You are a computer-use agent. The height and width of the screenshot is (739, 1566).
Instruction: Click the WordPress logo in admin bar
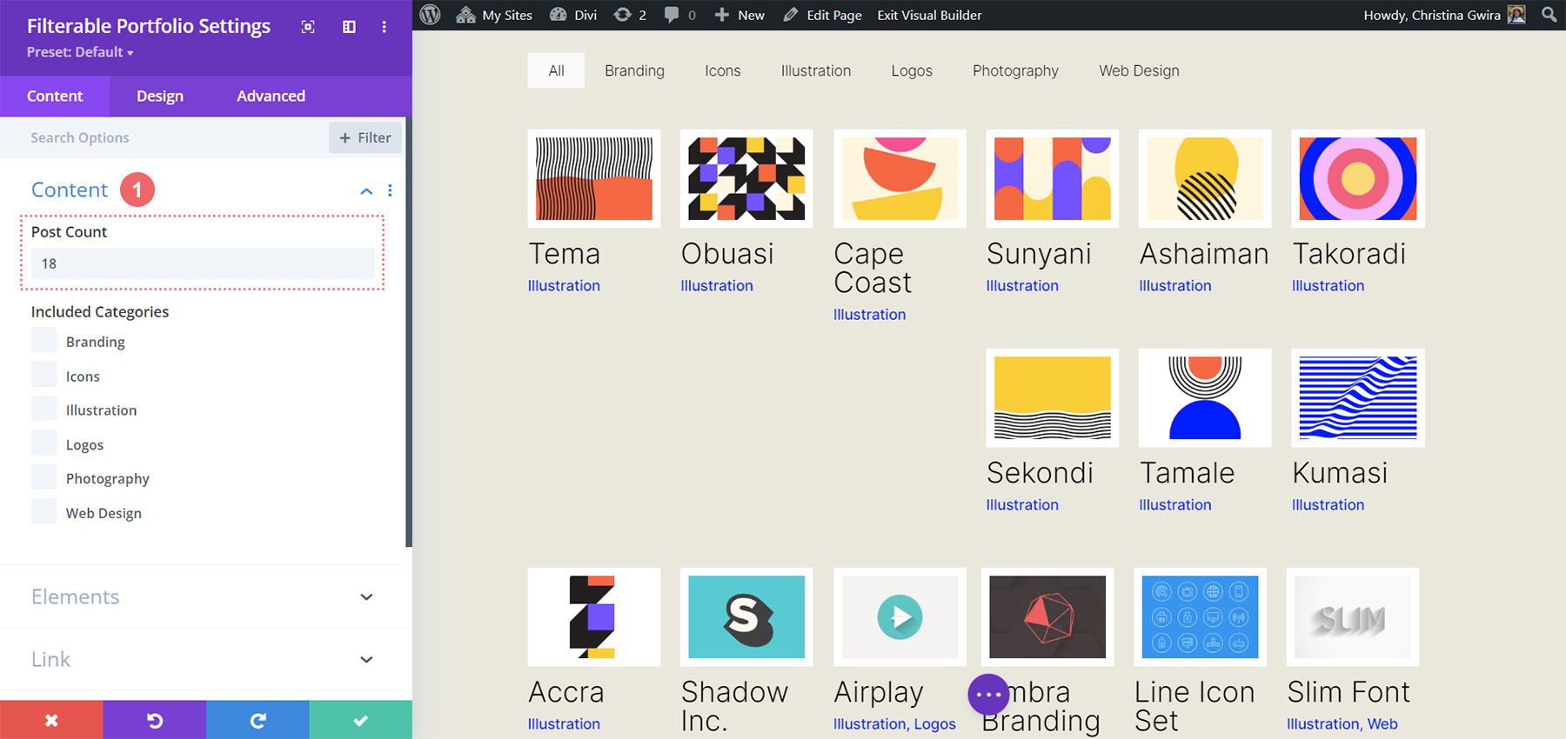(x=430, y=15)
